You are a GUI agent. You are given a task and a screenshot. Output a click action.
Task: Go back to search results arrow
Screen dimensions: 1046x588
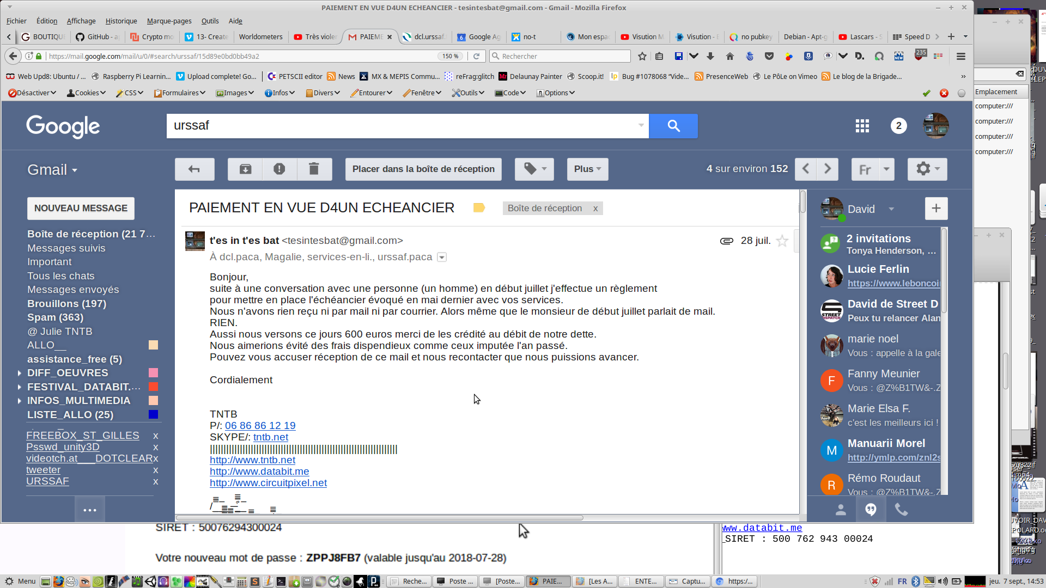tap(194, 169)
